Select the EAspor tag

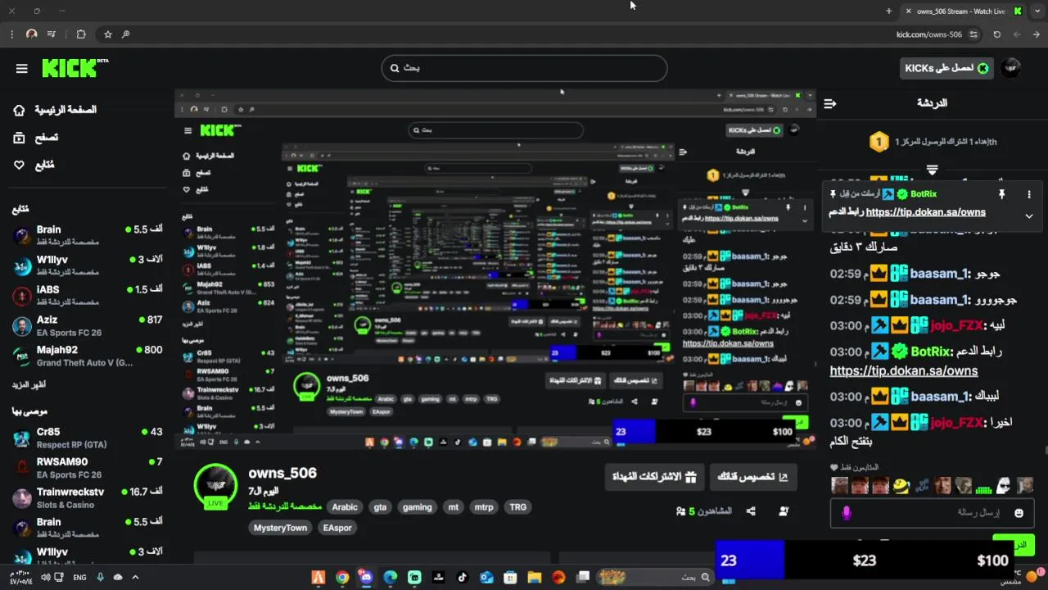tap(337, 528)
